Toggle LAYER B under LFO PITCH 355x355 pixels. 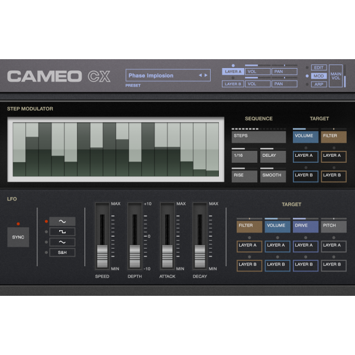[x=334, y=266]
